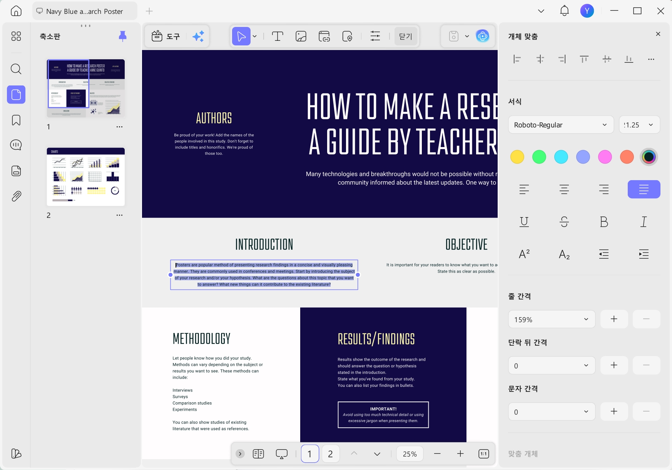Switch to the Navy Blue Research Poster tab

tap(85, 11)
